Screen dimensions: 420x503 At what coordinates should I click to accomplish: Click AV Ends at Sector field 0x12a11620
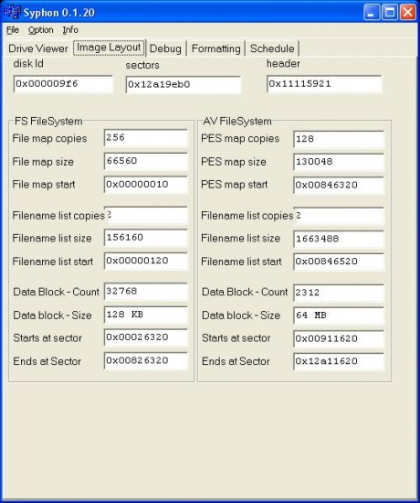[339, 361]
